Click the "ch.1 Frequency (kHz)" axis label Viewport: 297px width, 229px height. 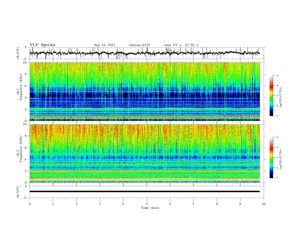[x=19, y=87]
